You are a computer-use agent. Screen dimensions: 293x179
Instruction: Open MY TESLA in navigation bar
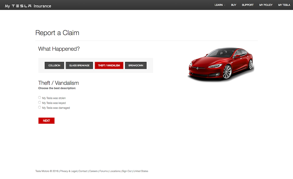click(x=284, y=5)
